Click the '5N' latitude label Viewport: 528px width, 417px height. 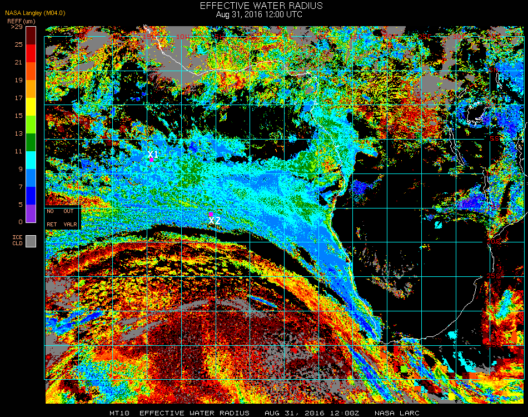tap(494, 70)
